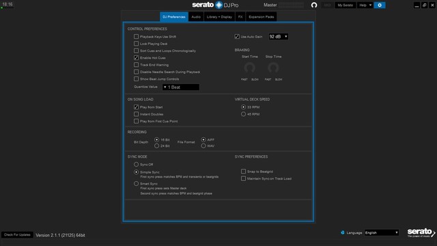This screenshot has height=246, width=437.
Task: Enable Instant Doubles
Action: pyautogui.click(x=136, y=114)
